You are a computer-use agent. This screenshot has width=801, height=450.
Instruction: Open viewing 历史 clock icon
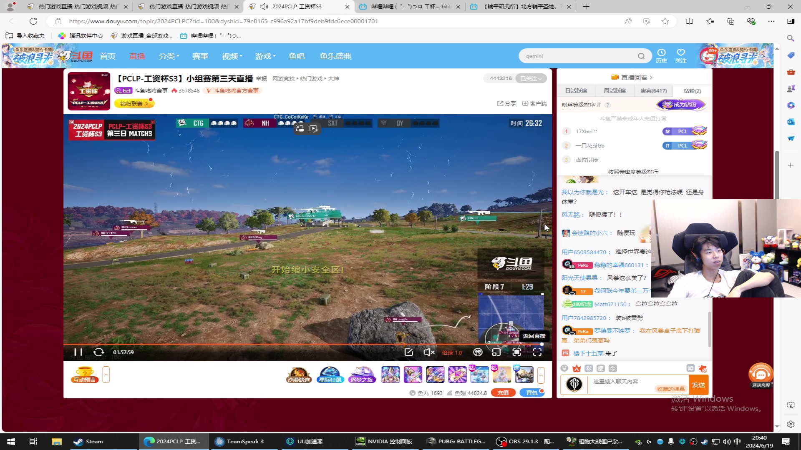(661, 55)
